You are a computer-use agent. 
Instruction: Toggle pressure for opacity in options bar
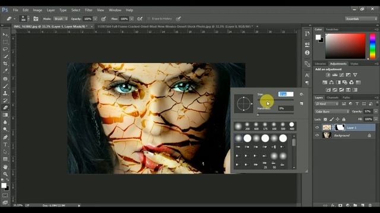(x=103, y=18)
